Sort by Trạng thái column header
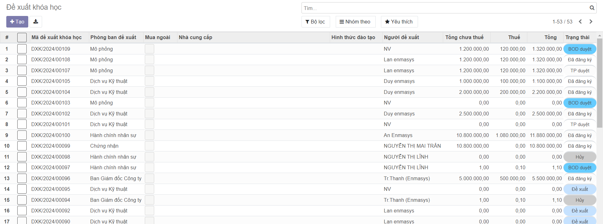 [577, 37]
